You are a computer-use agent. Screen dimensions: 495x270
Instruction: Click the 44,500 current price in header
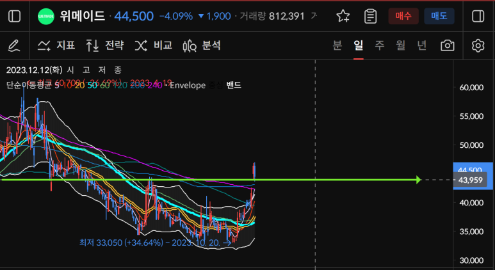134,17
